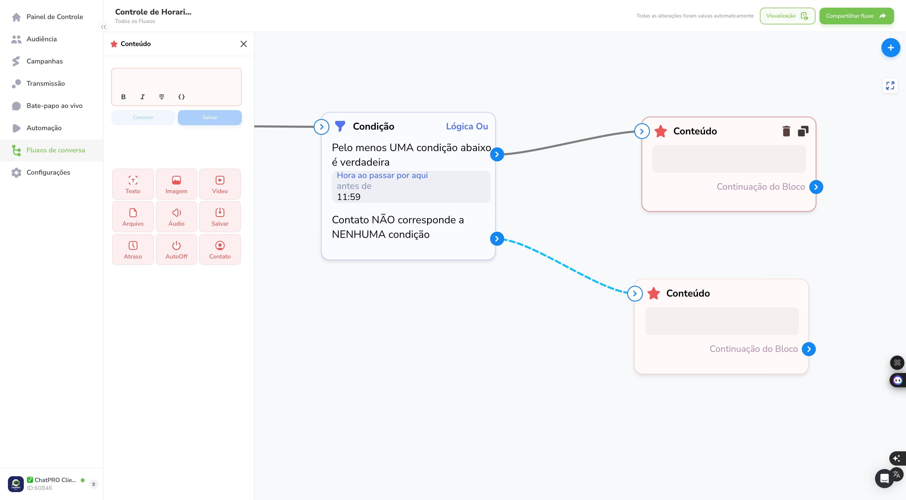Duplicate the selected Conteúdo node
Screen dimensions: 906x500
pos(803,131)
